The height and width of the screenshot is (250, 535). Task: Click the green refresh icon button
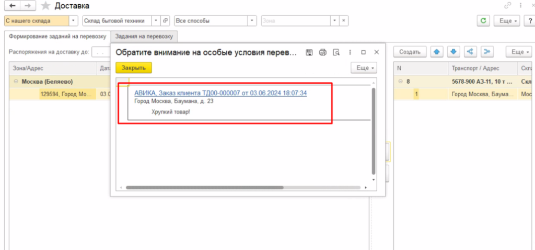(484, 21)
